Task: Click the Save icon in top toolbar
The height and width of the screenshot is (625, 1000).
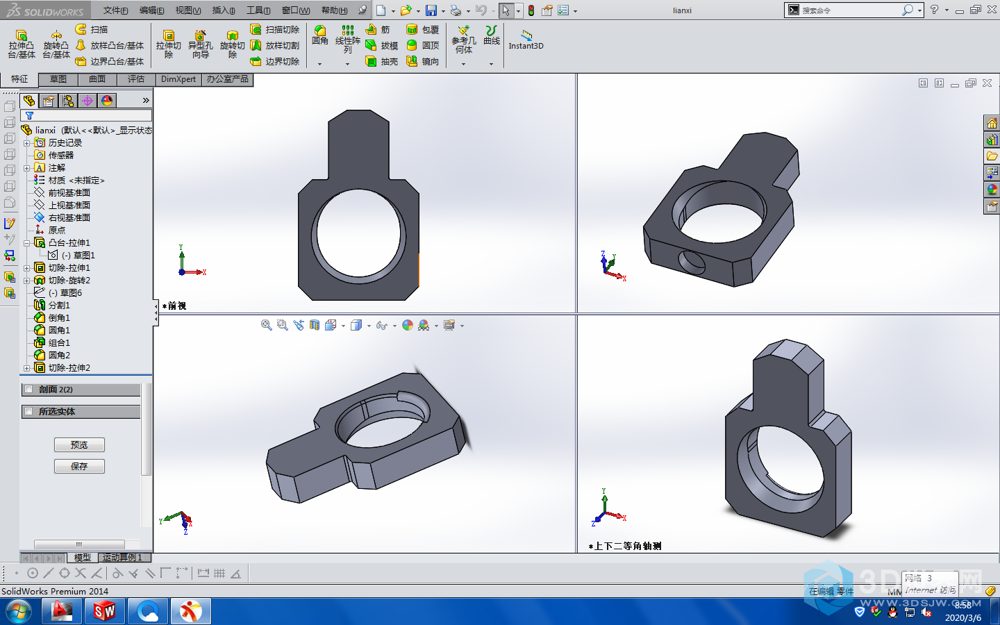Action: tap(431, 10)
